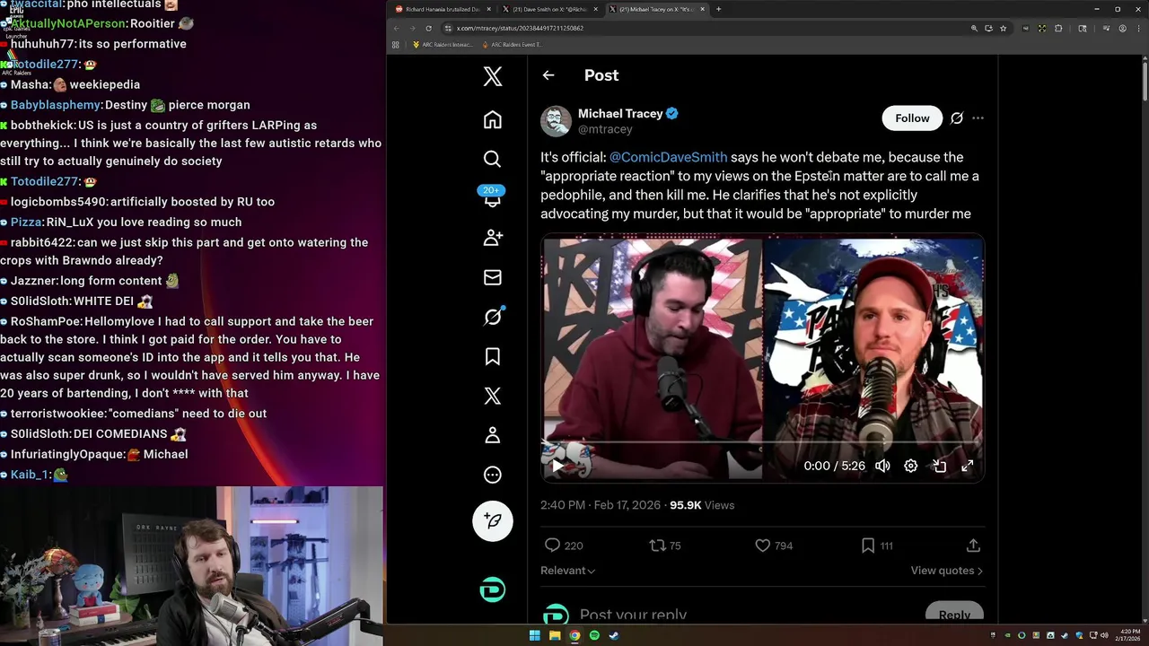Open Steam from the taskbar
Viewport: 1149px width, 646px height.
[614, 635]
